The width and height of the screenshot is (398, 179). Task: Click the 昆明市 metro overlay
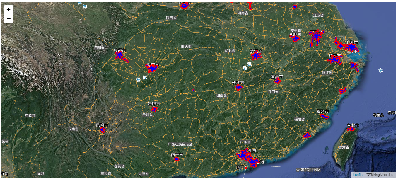point(102,131)
